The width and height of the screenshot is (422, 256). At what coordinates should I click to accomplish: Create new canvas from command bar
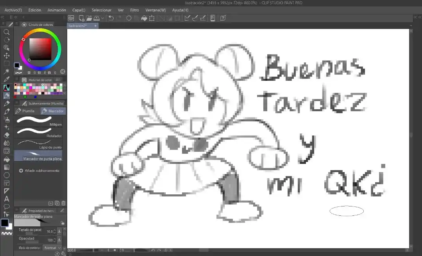(x=81, y=18)
